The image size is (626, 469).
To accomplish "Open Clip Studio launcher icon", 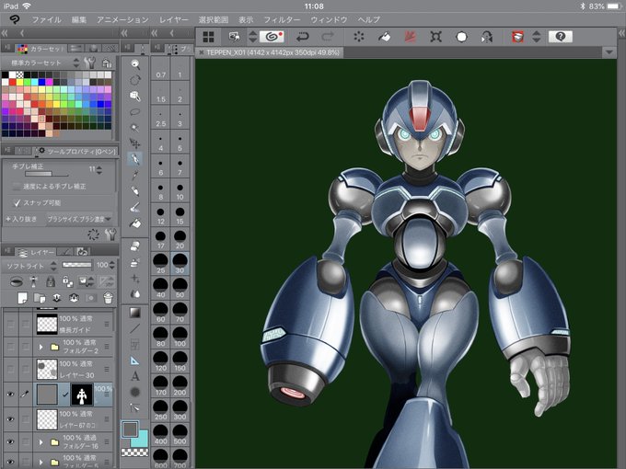I will pyautogui.click(x=272, y=37).
